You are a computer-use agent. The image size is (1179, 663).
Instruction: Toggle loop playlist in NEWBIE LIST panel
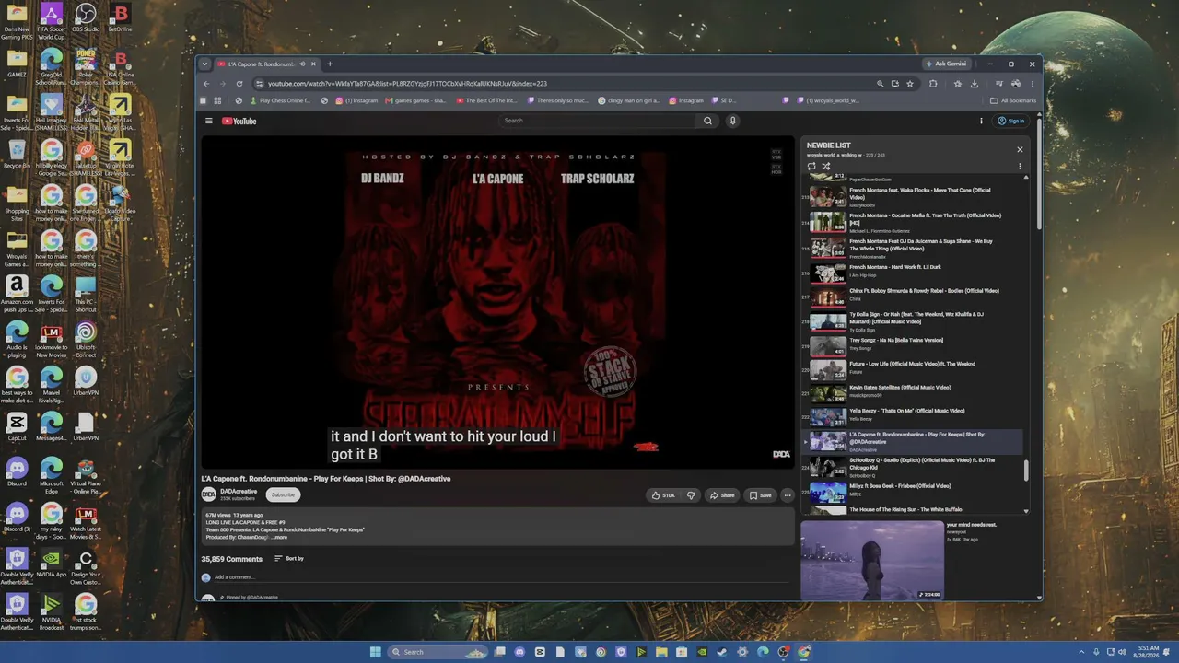(x=811, y=167)
